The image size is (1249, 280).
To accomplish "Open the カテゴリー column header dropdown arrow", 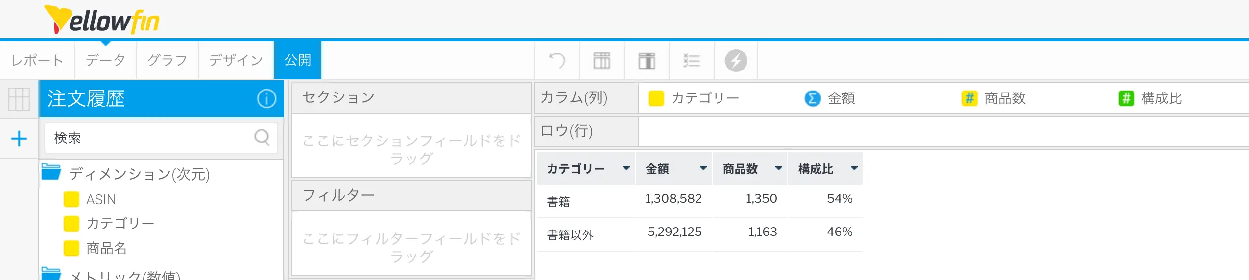I will (625, 168).
